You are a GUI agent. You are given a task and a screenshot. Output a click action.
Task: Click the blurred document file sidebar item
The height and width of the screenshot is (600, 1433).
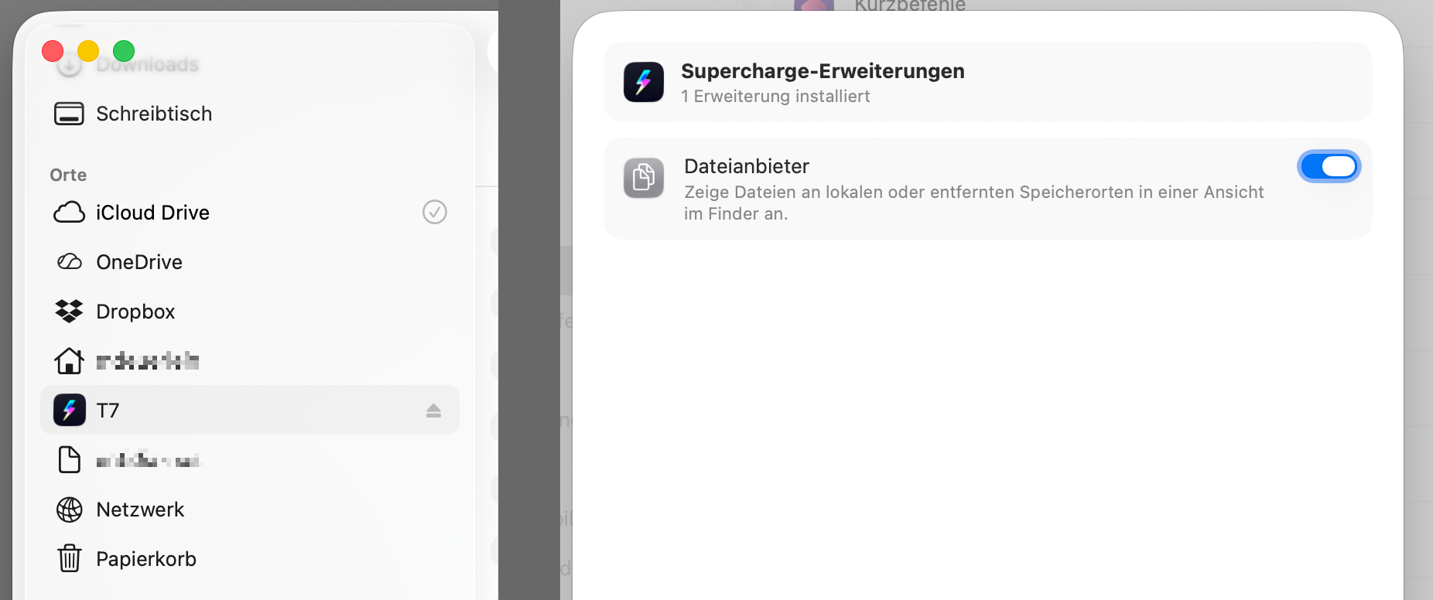click(x=250, y=460)
